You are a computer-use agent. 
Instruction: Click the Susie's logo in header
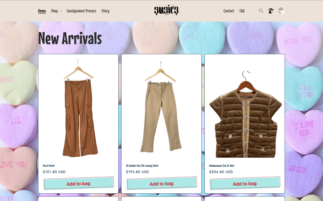(166, 11)
